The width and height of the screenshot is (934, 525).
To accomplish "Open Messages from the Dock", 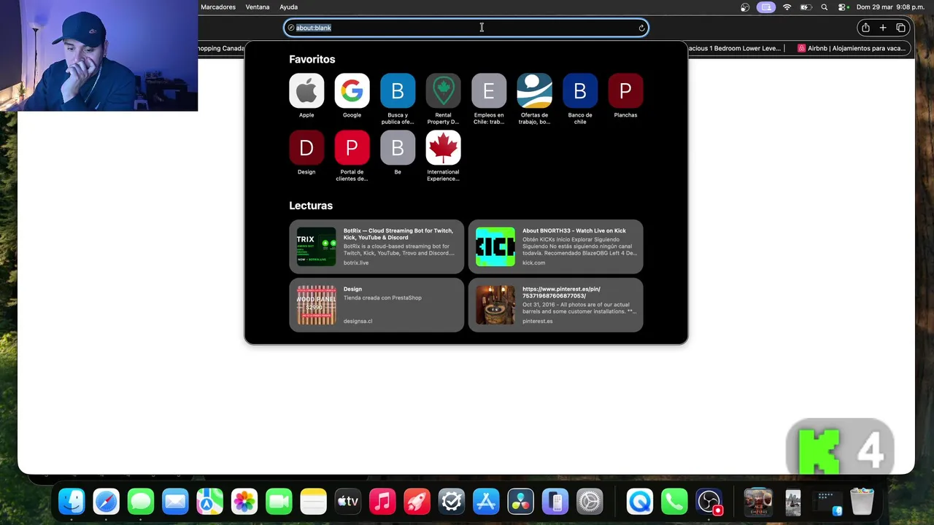I will [141, 502].
